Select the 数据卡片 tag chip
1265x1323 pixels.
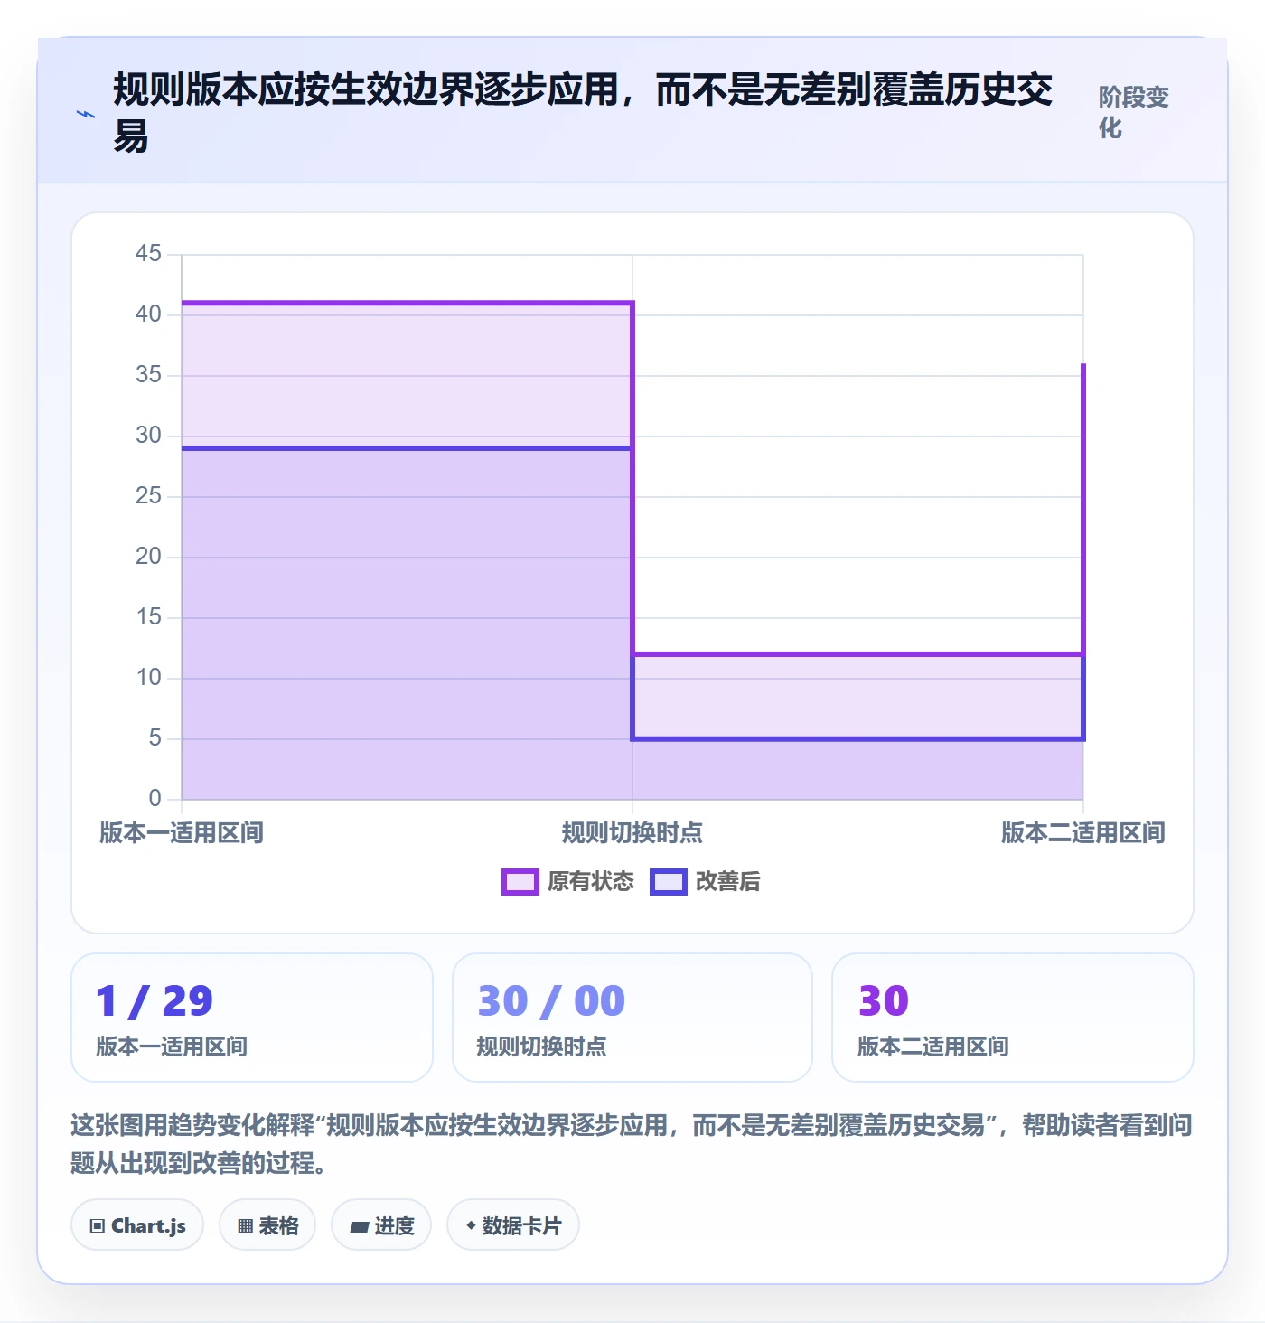coord(513,1225)
